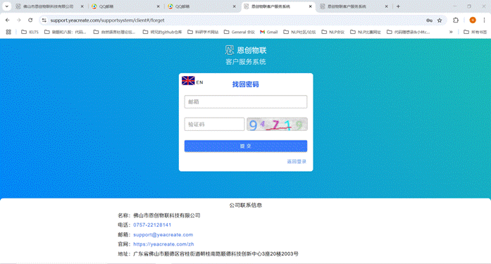Open the browser extensions menu

coord(456,20)
